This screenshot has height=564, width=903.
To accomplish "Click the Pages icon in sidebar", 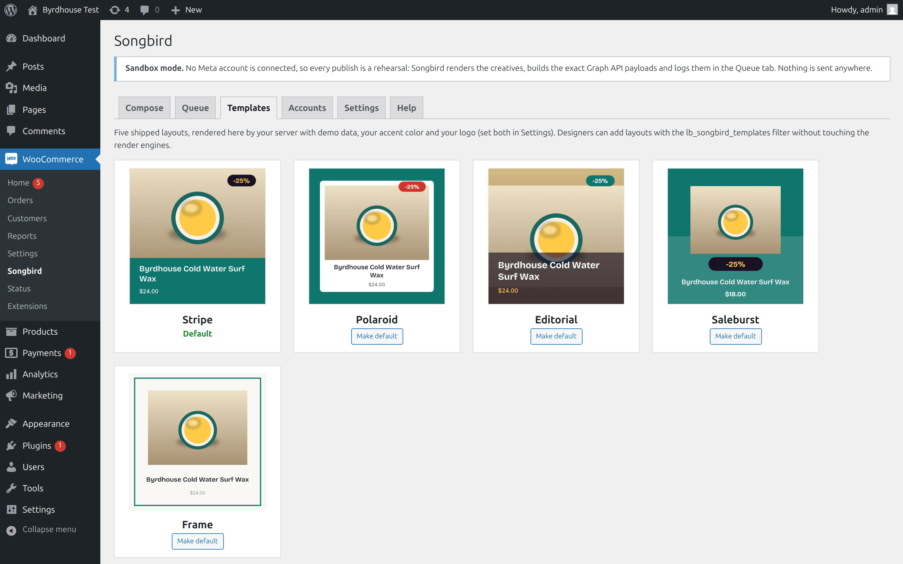I will (x=11, y=110).
